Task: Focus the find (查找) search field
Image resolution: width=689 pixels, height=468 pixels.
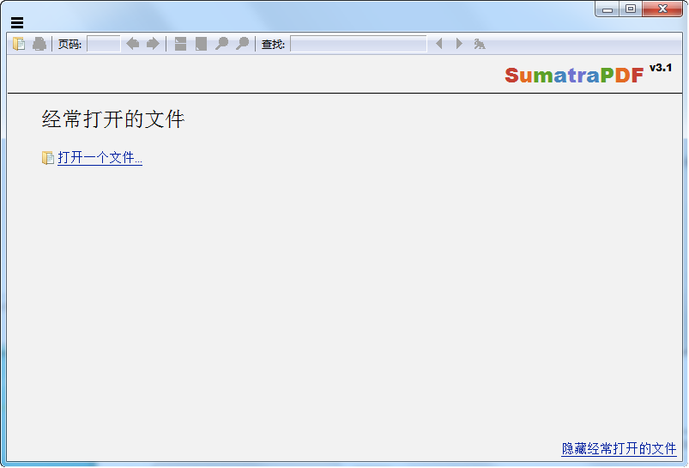Action: 358,44
